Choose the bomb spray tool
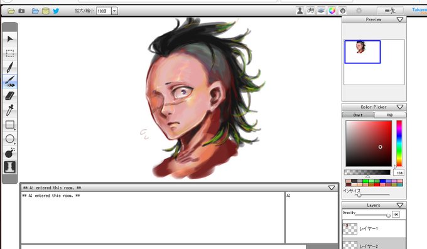Image resolution: width=427 pixels, height=249 pixels. [10, 153]
